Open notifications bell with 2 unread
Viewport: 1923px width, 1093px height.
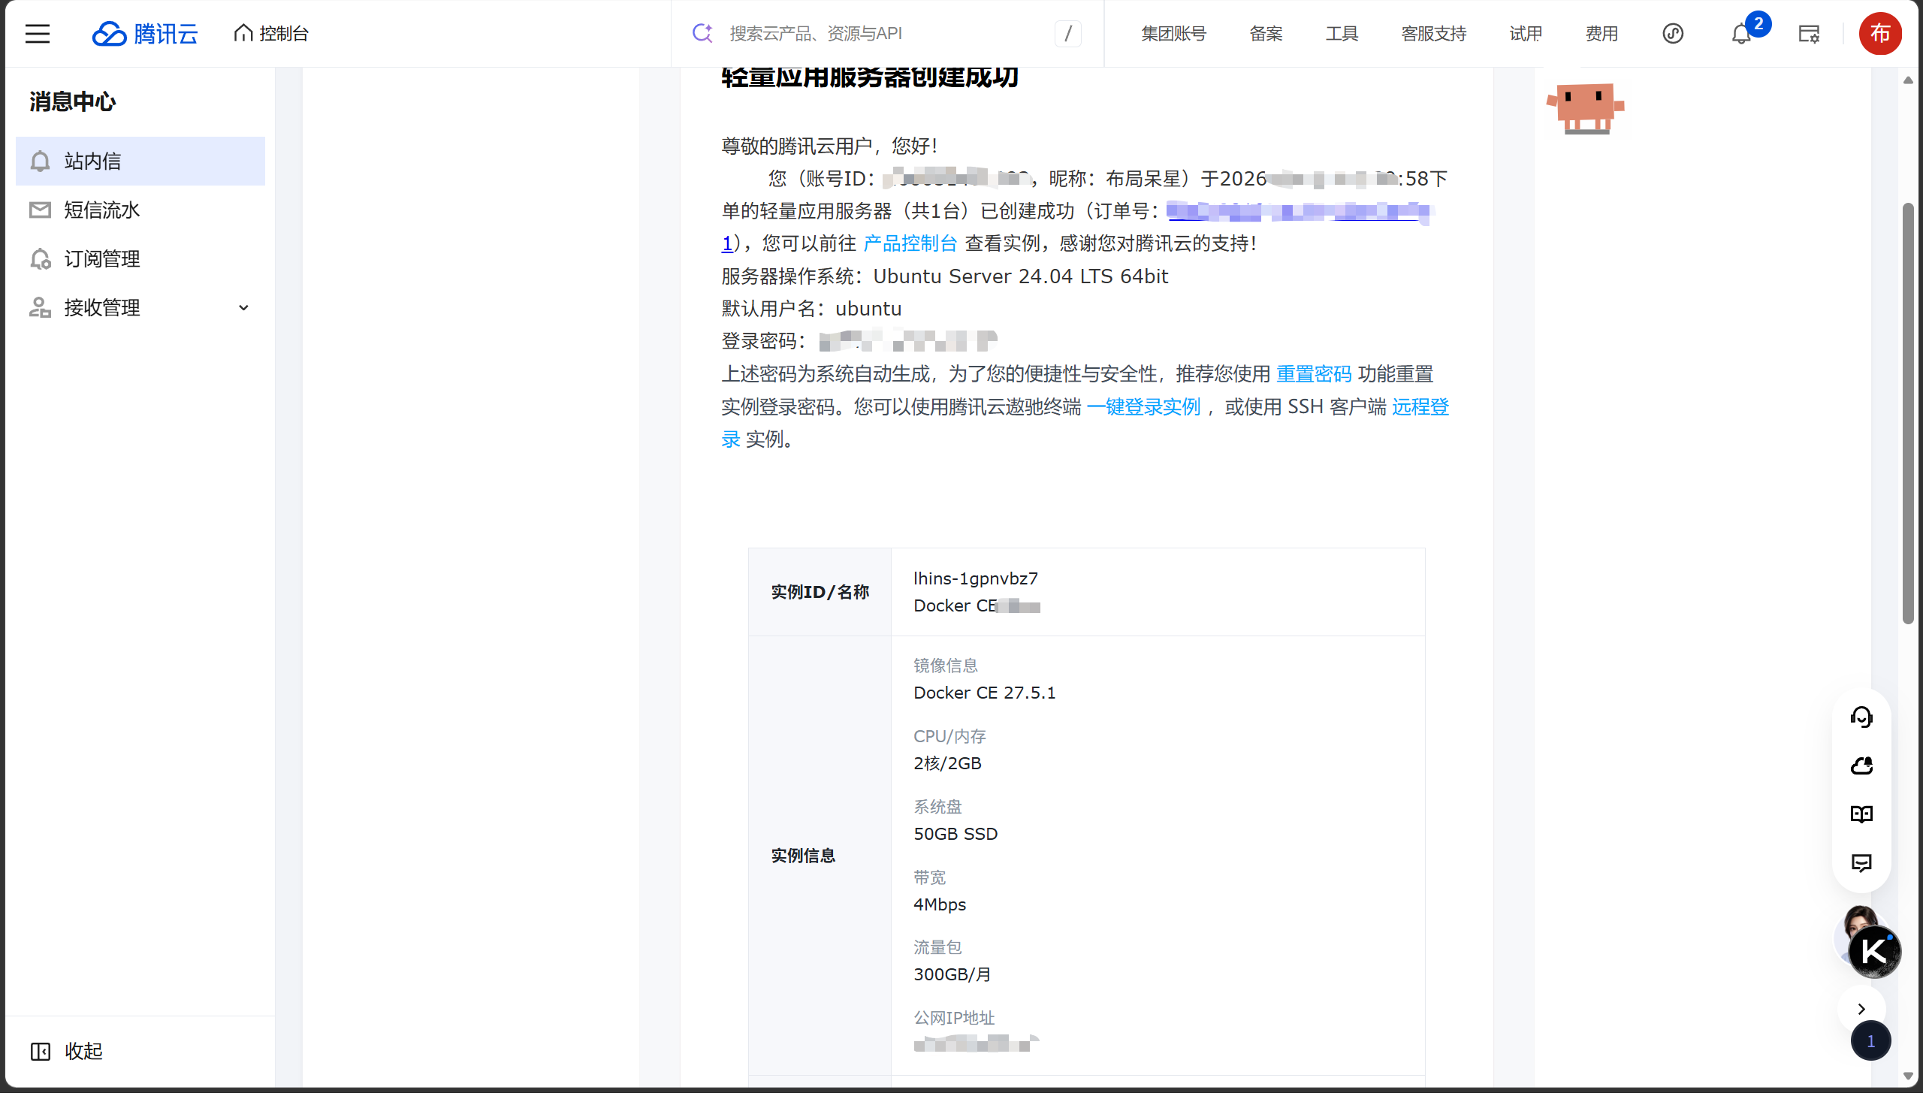pyautogui.click(x=1742, y=34)
